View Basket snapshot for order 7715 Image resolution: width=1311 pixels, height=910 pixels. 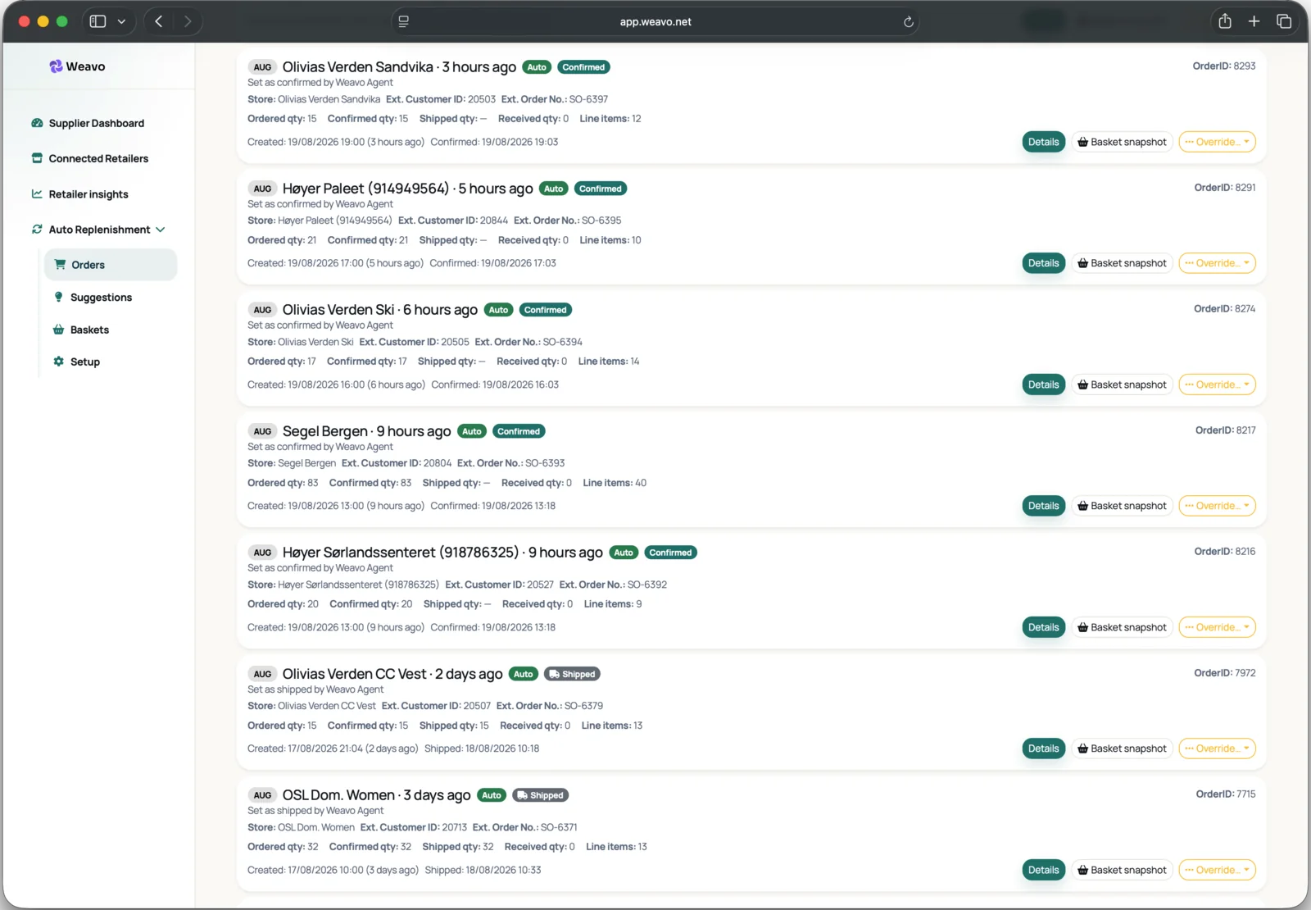pyautogui.click(x=1122, y=870)
